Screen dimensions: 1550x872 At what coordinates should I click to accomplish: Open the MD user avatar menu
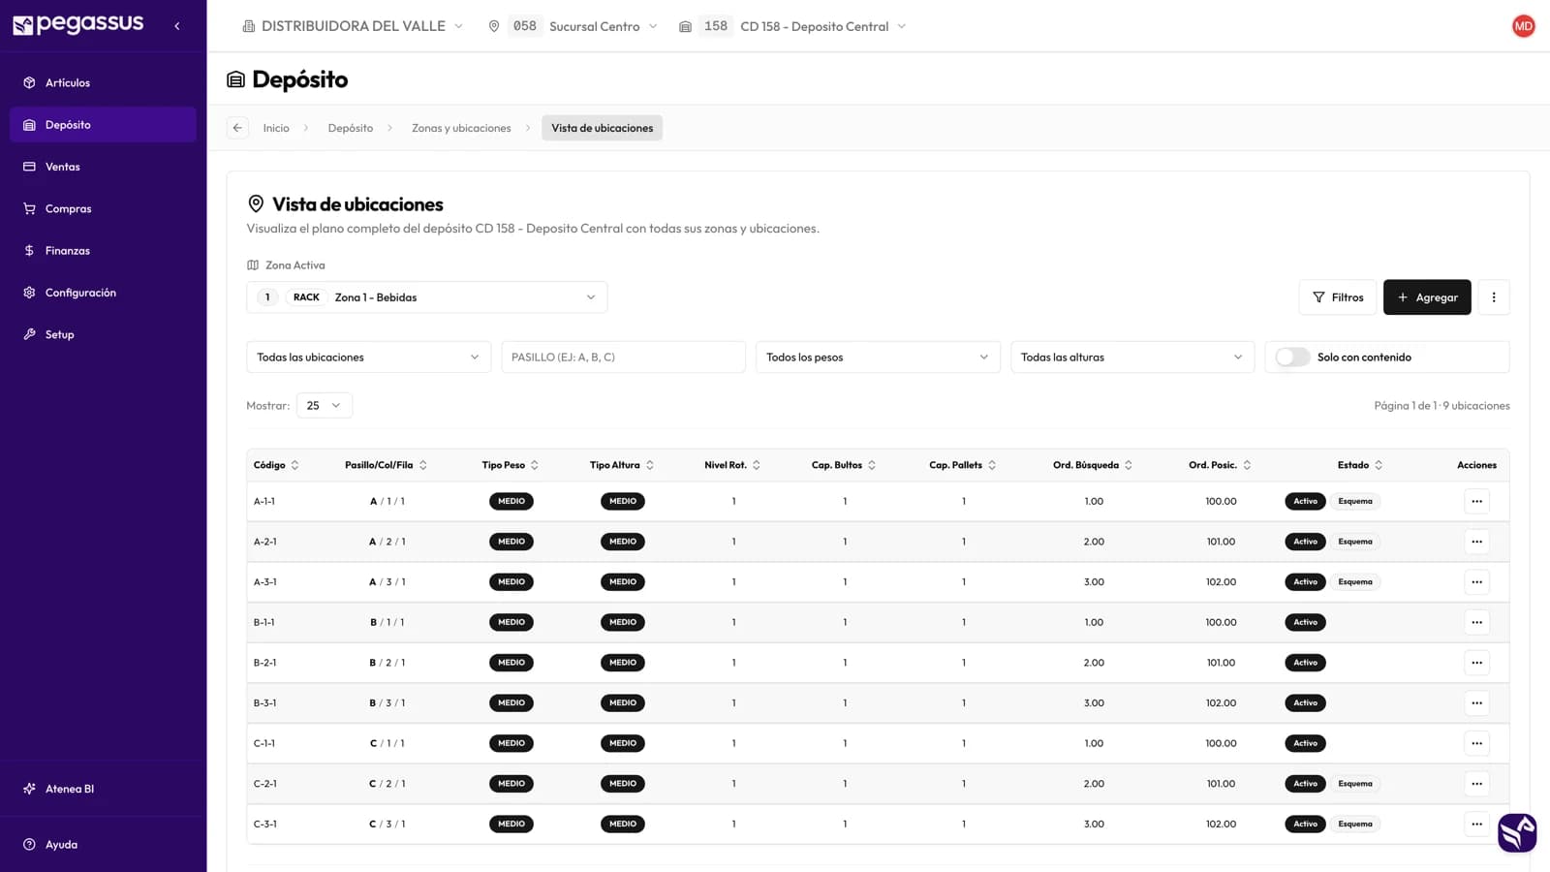[1523, 26]
